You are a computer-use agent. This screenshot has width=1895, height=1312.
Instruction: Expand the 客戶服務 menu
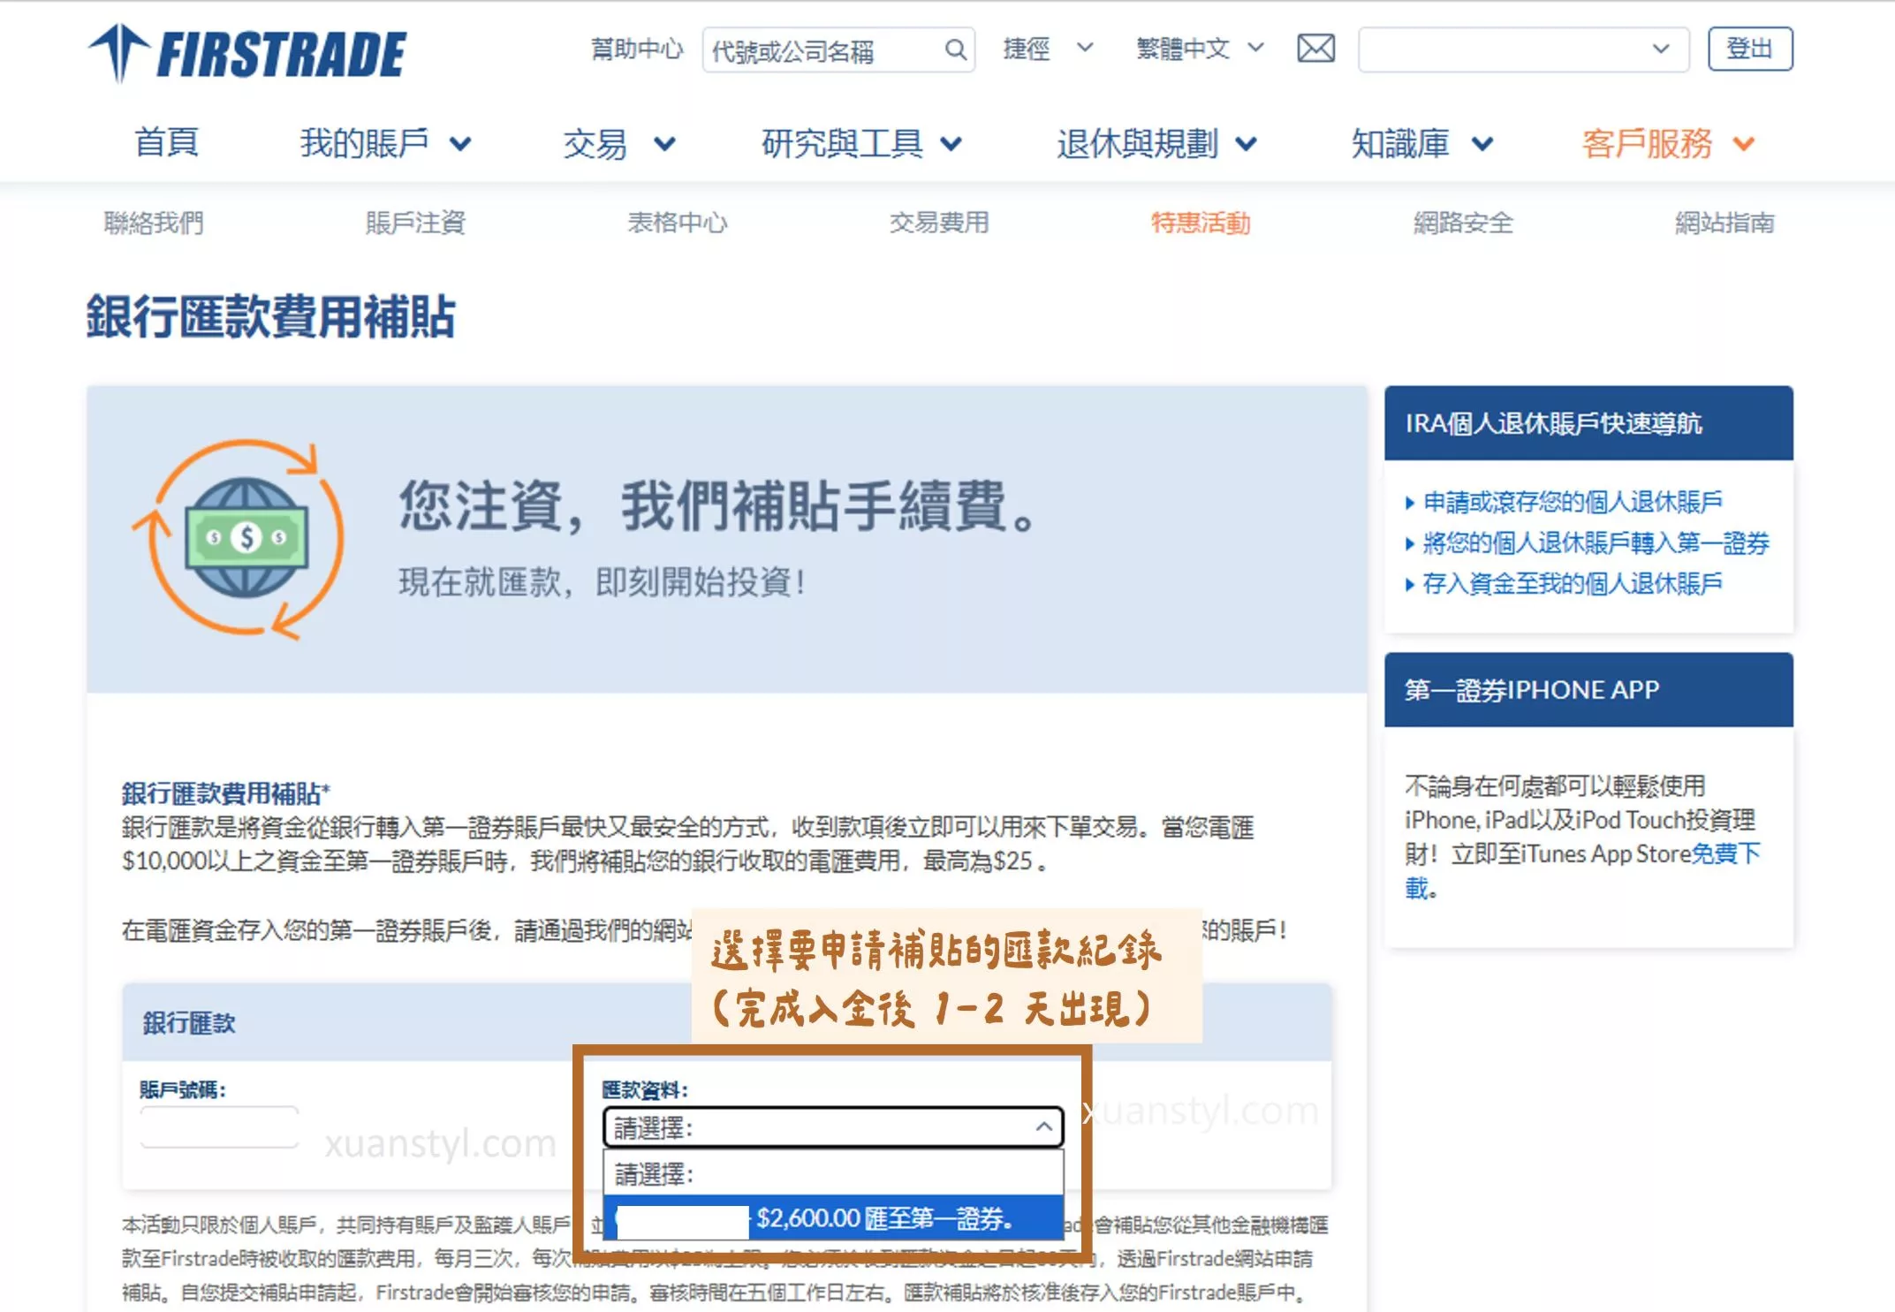1669,143
